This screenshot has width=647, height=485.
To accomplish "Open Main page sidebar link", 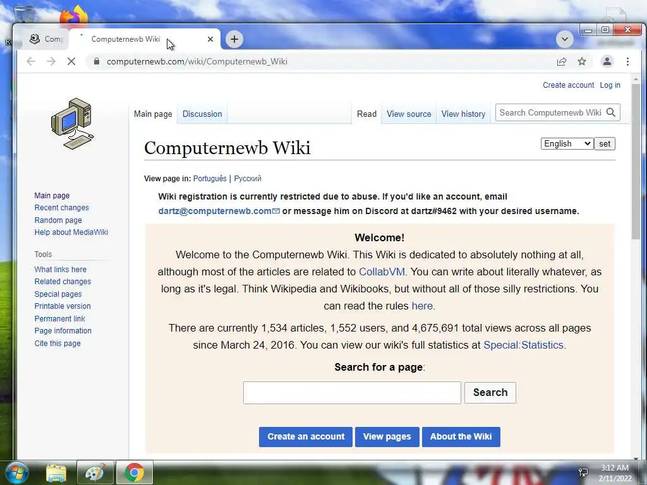I will 52,196.
